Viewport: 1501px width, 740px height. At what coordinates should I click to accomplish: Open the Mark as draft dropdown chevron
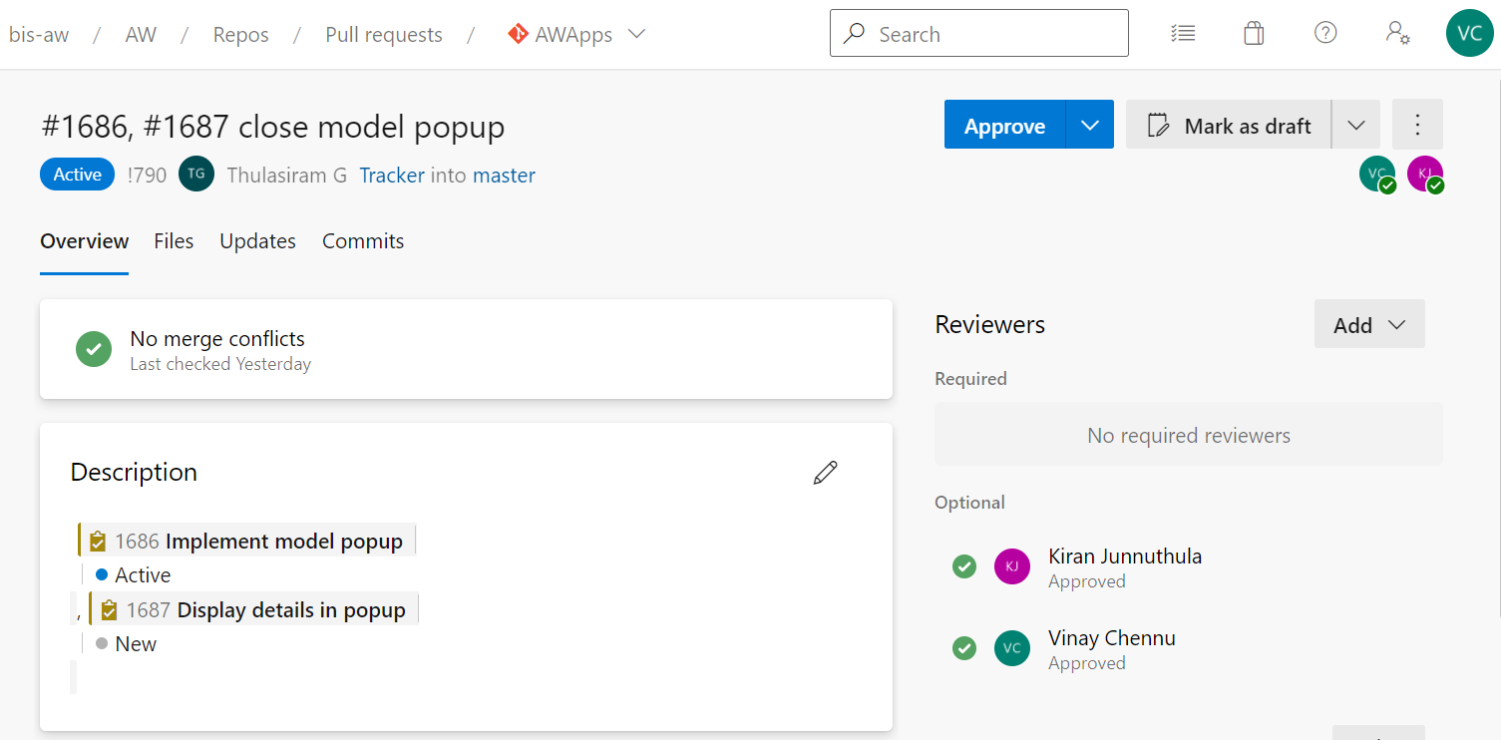(1355, 124)
